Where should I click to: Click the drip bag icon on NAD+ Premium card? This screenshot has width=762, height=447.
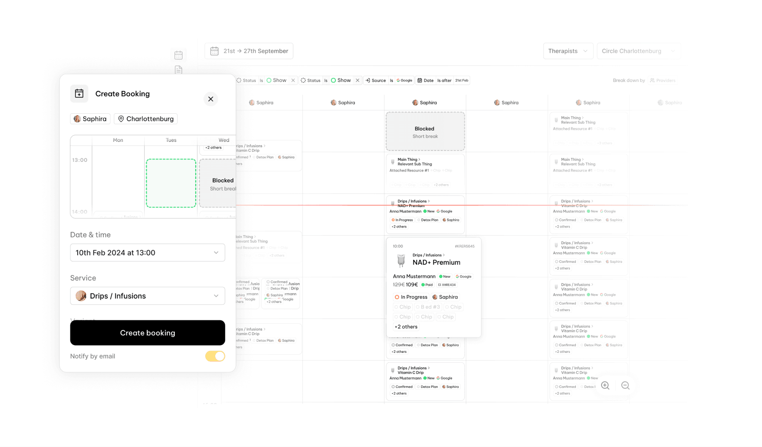pyautogui.click(x=401, y=260)
